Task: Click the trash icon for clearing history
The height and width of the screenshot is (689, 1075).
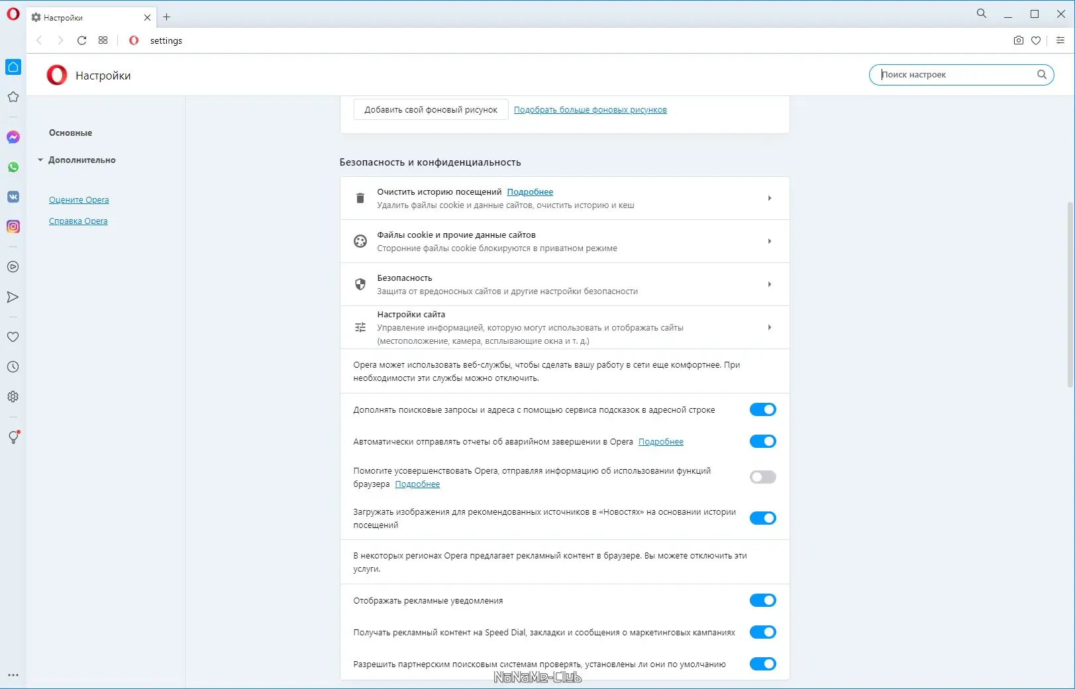Action: pos(360,198)
